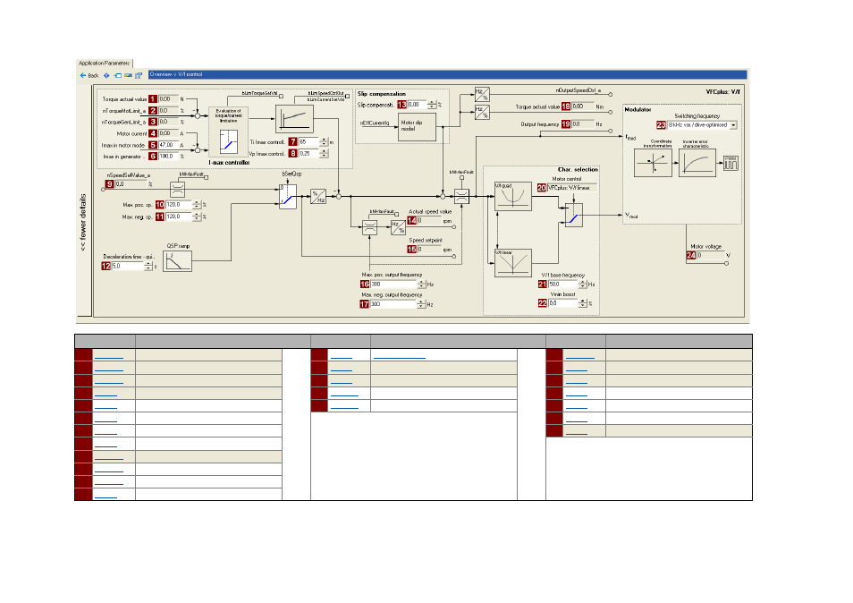
Task: Click the Actual speed value field
Action: tap(429, 220)
